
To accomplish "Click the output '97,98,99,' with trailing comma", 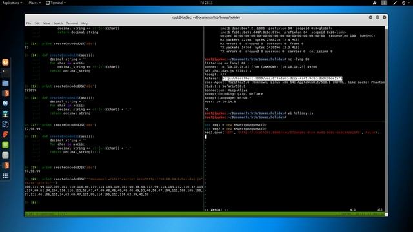I will [33, 129].
